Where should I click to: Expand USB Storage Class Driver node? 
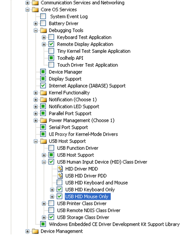pyautogui.click(x=44, y=217)
